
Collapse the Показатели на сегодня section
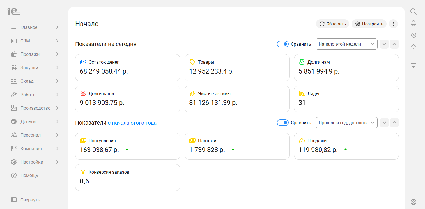(394, 44)
